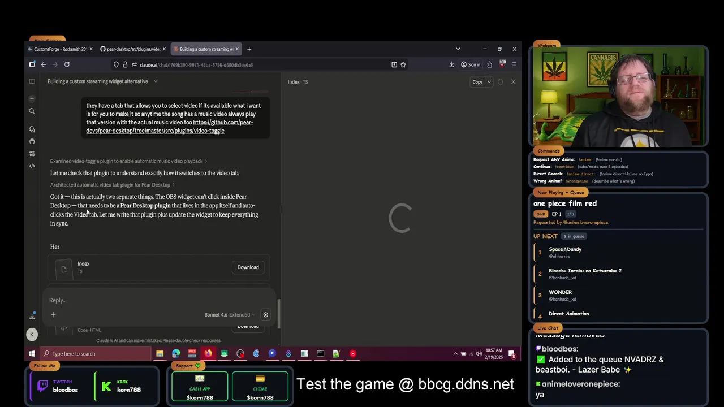Click the volume speaker tray icon
The height and width of the screenshot is (407, 724).
click(x=479, y=354)
